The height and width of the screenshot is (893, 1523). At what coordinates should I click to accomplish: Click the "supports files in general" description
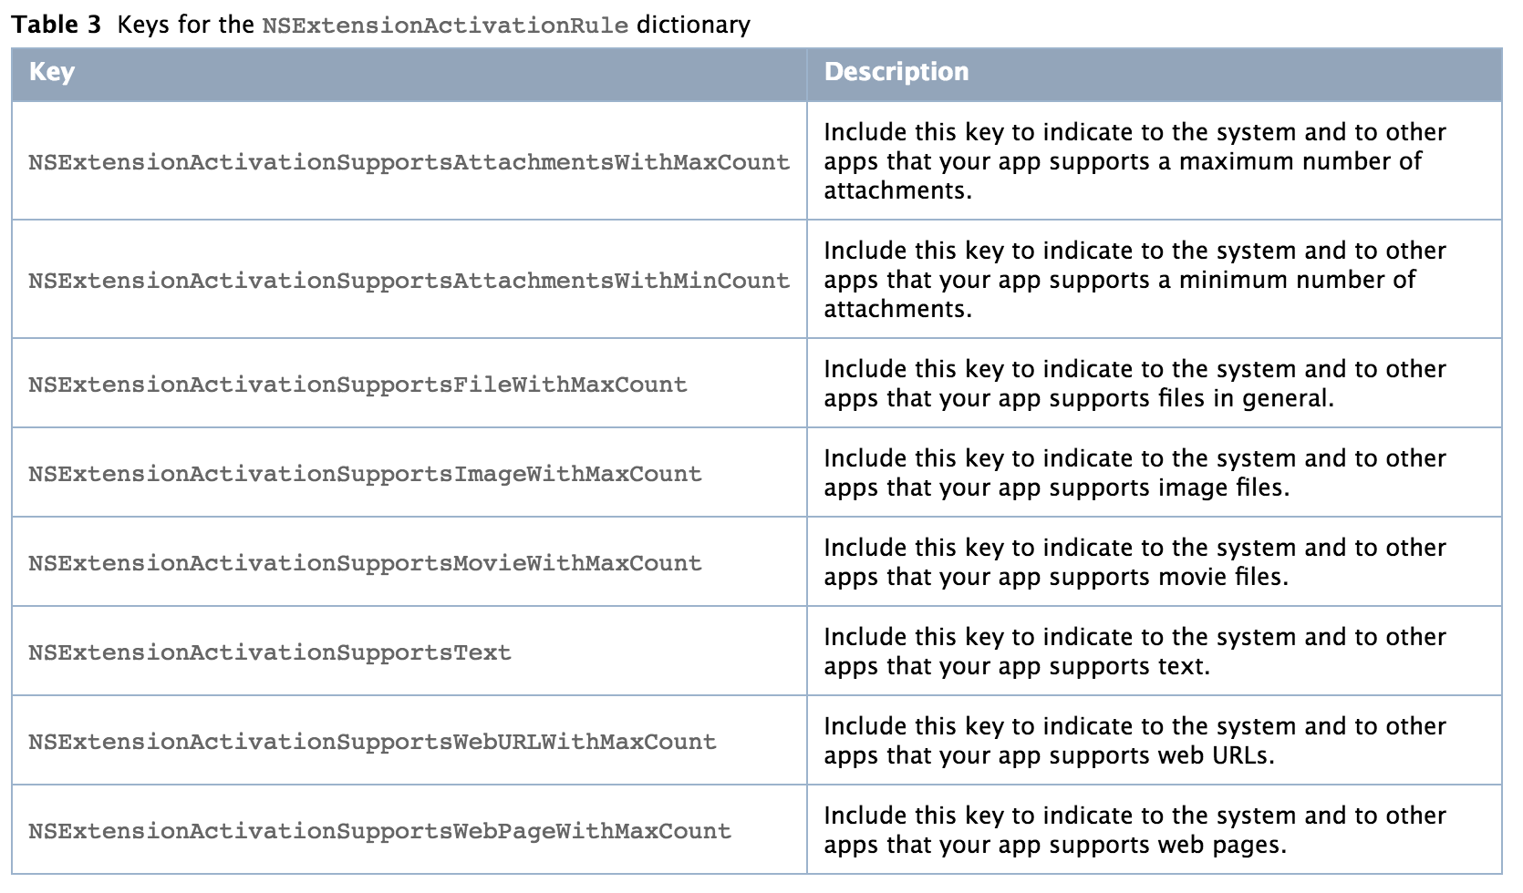[x=1134, y=384]
